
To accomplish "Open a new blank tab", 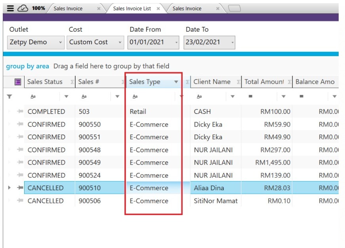I will (x=234, y=8).
